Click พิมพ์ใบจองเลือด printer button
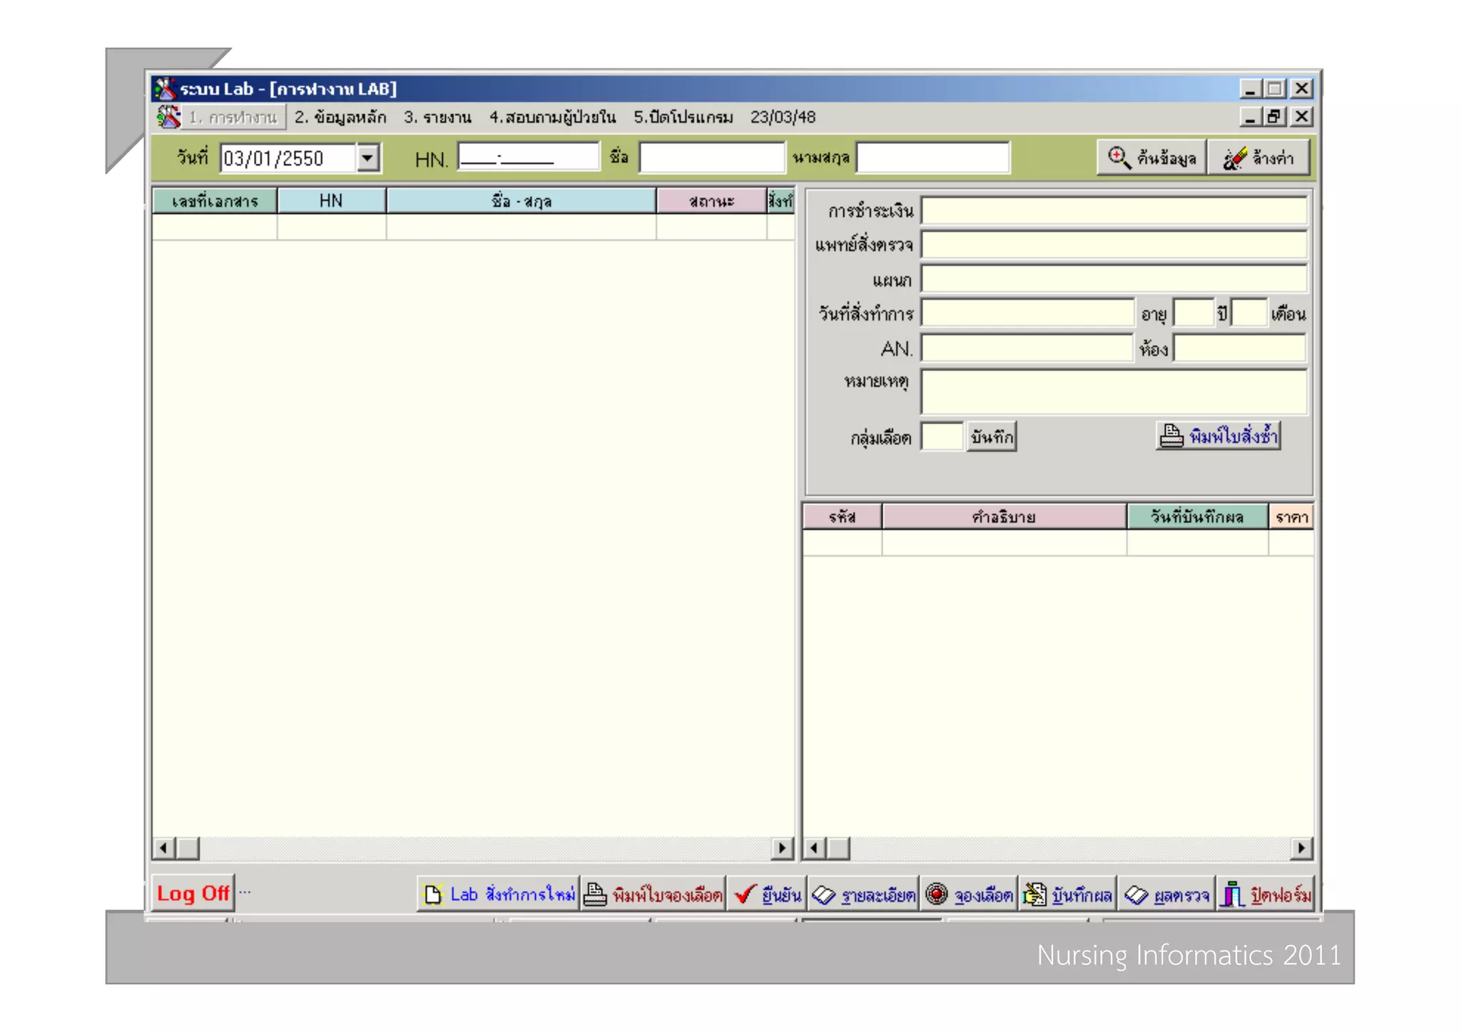This screenshot has width=1461, height=1032. [x=653, y=894]
